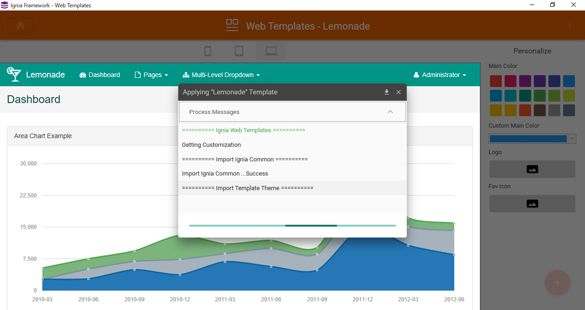Image resolution: width=585 pixels, height=310 pixels.
Task: Select the teal main color swatch
Action: point(525,96)
